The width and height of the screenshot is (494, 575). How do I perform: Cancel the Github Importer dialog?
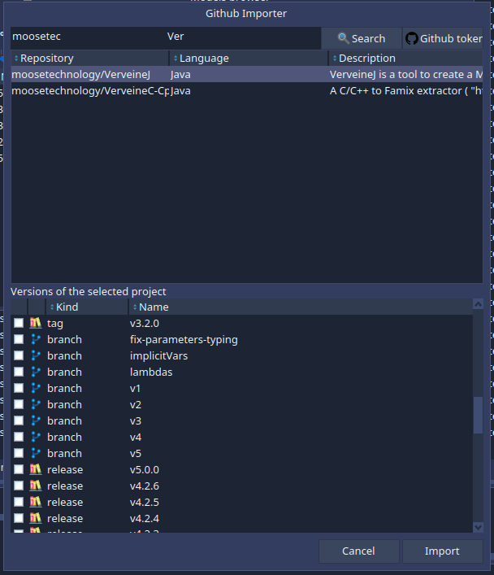pos(359,551)
